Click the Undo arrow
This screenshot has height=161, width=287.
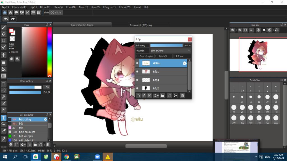tap(6, 19)
